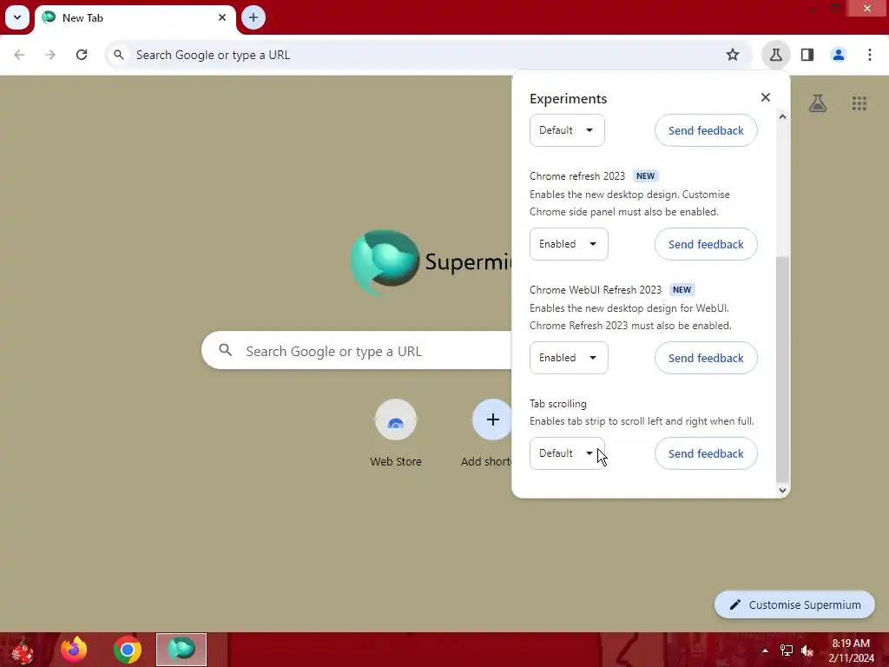Open Chrome WebUI Refresh 2023 Enabled dropdown

pyautogui.click(x=569, y=358)
